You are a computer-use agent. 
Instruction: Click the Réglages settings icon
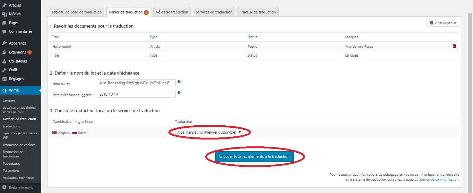[4, 79]
